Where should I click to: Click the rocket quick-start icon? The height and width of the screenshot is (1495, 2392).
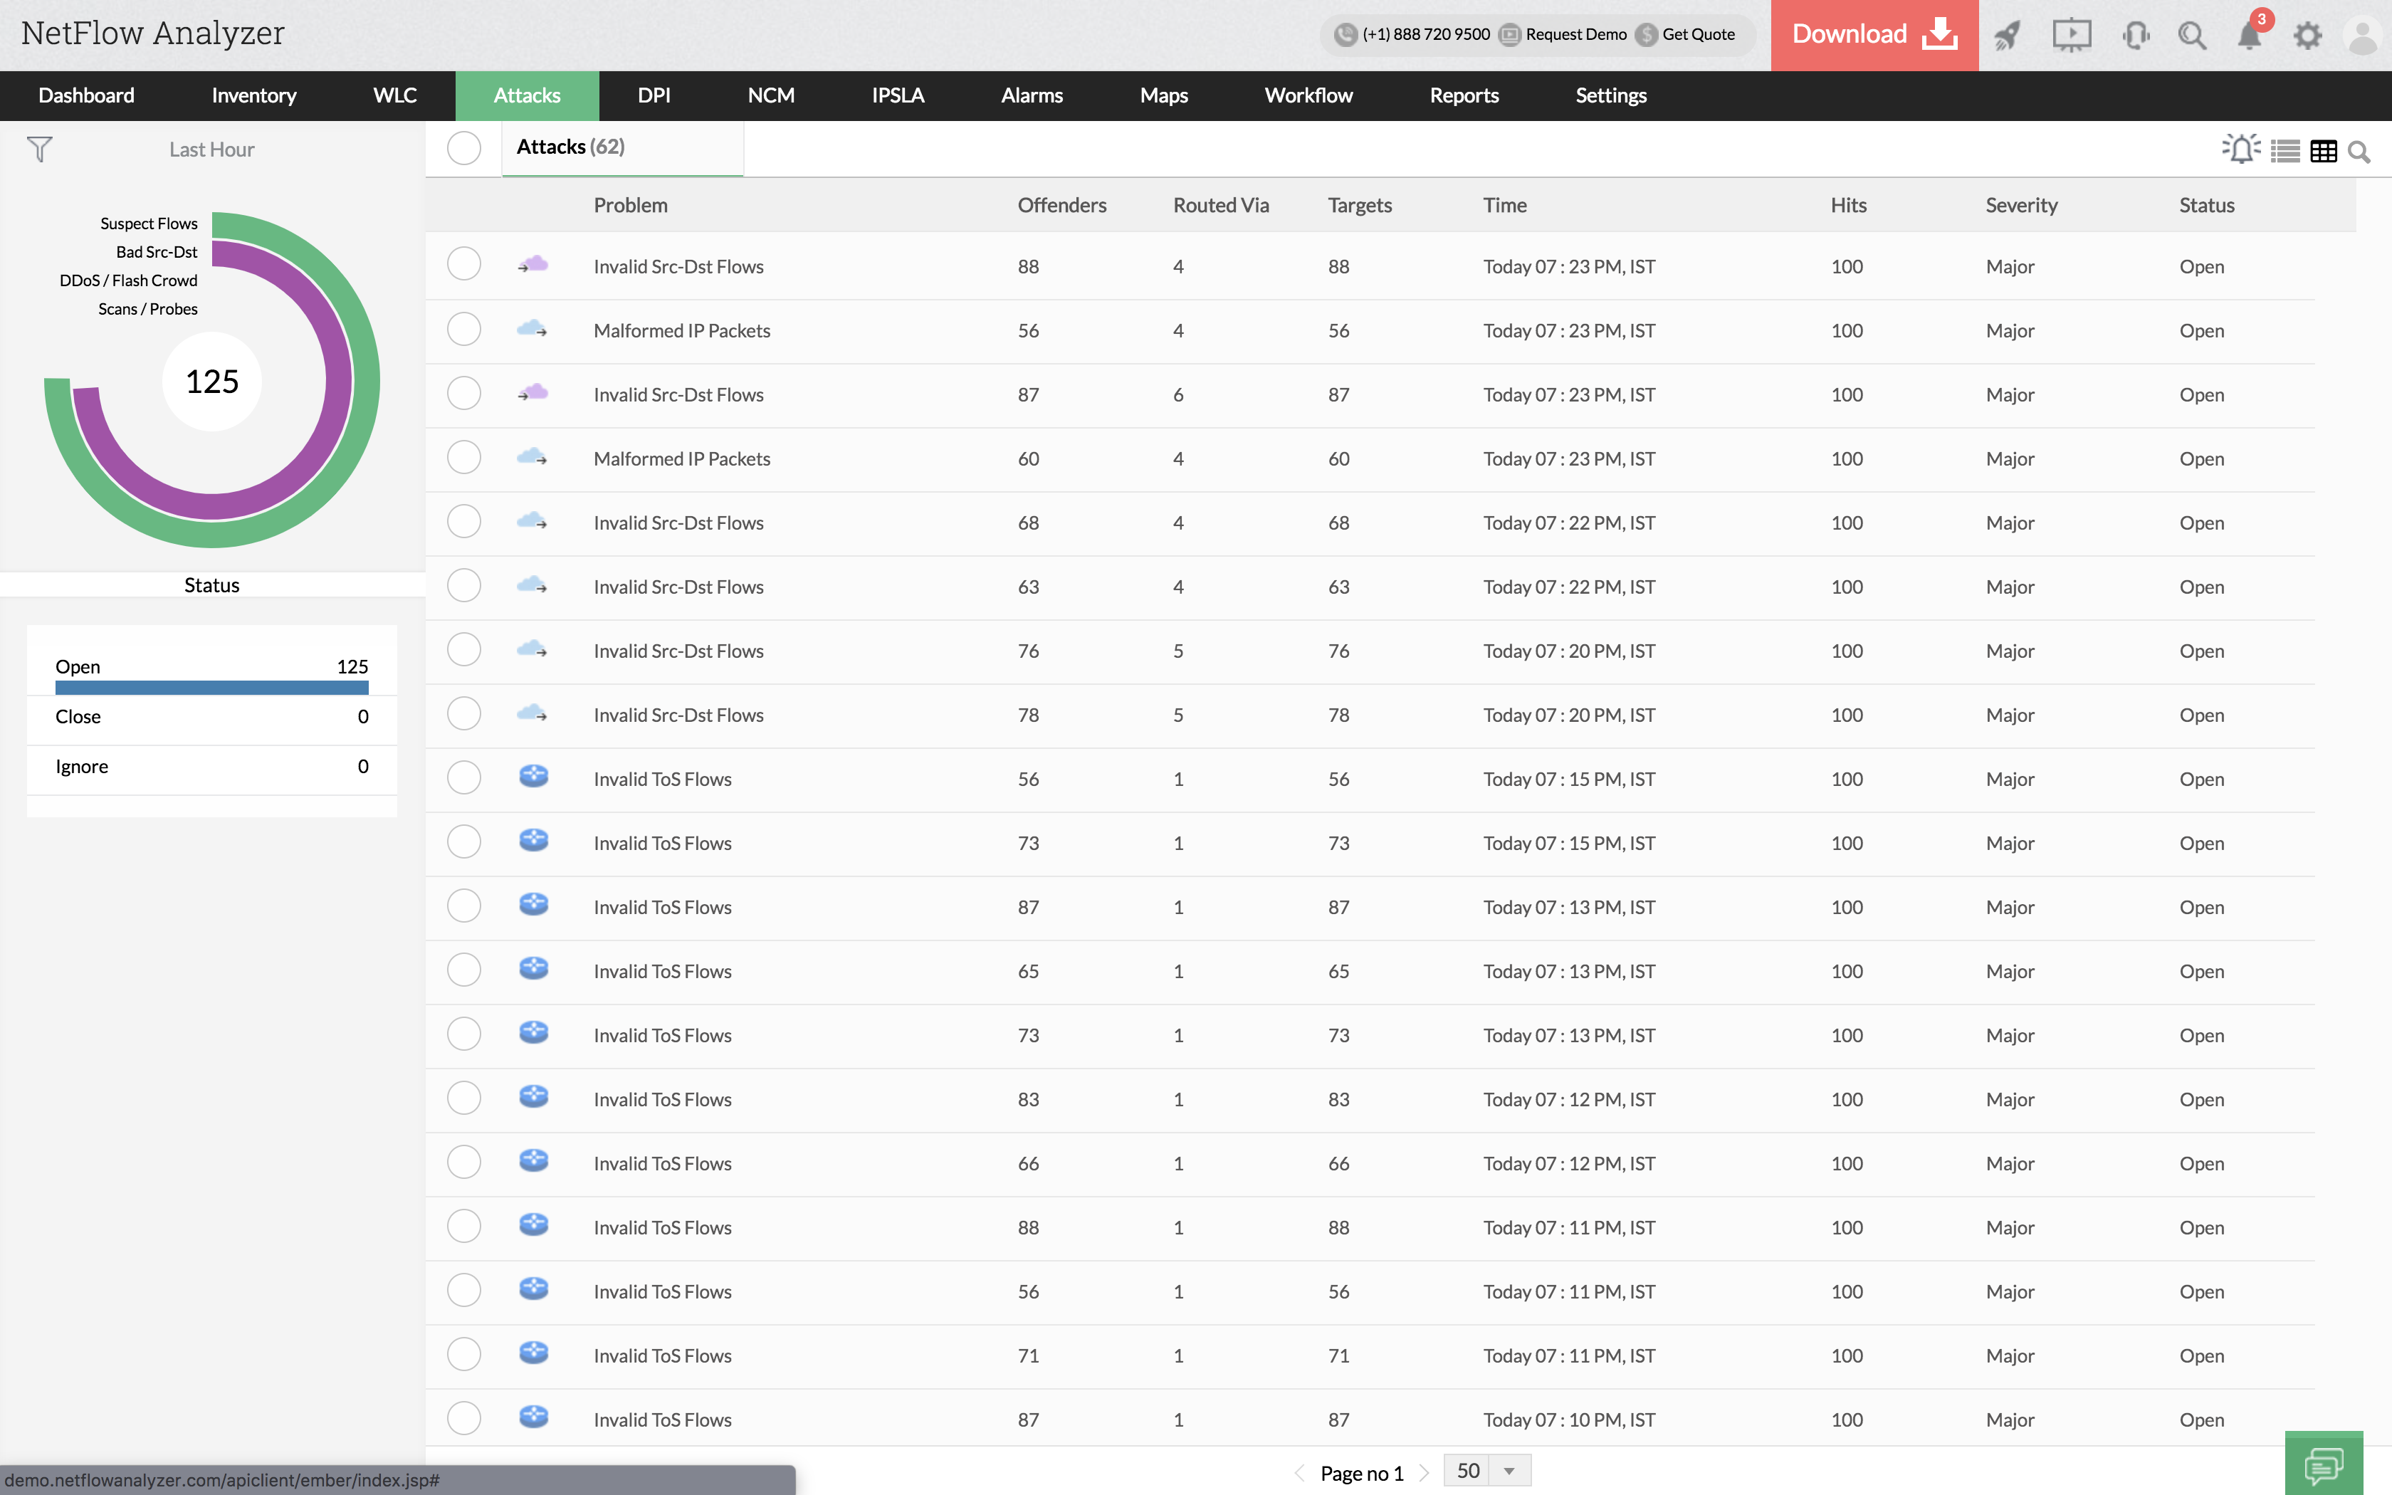click(x=2007, y=36)
